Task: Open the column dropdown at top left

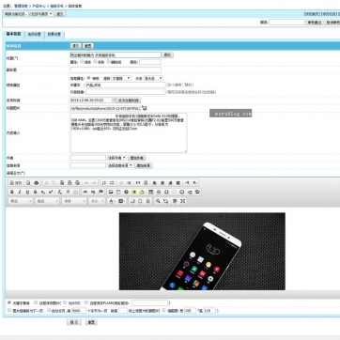Action: pos(28,14)
